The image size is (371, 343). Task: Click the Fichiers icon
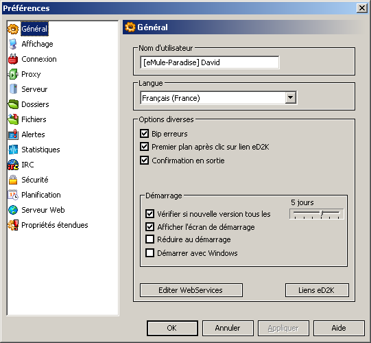pyautogui.click(x=13, y=119)
